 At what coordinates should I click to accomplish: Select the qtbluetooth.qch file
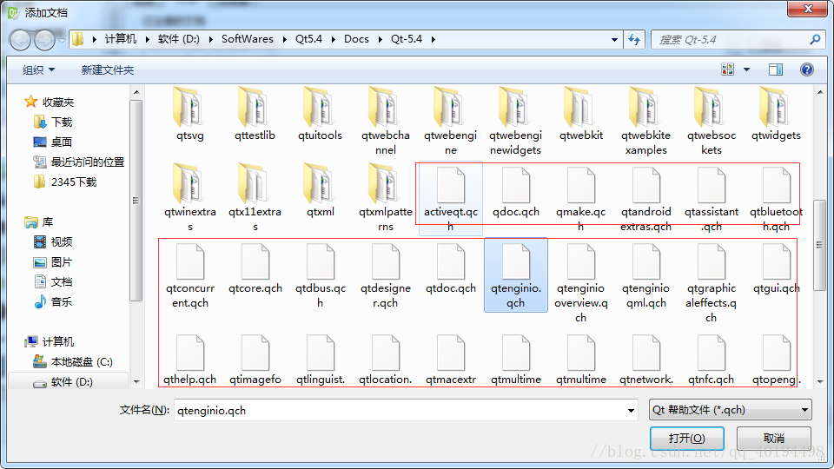[776, 198]
